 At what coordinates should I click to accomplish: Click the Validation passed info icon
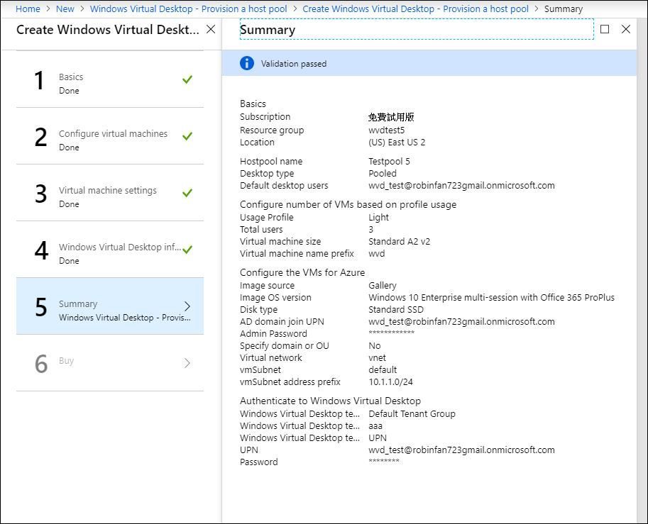click(x=247, y=63)
